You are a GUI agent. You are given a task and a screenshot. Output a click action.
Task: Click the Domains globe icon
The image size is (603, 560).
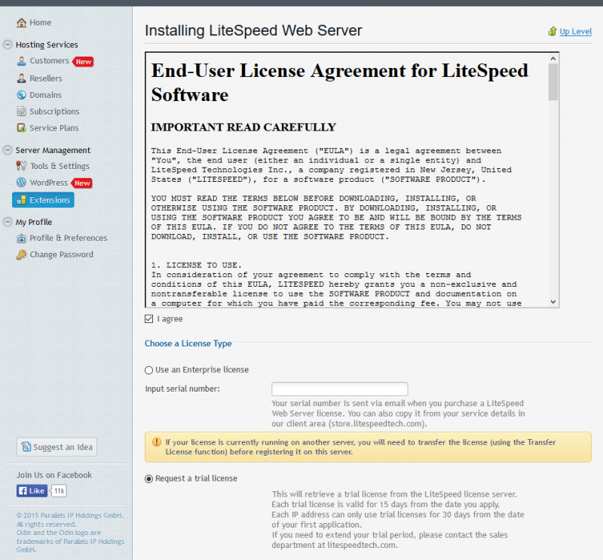pos(22,95)
